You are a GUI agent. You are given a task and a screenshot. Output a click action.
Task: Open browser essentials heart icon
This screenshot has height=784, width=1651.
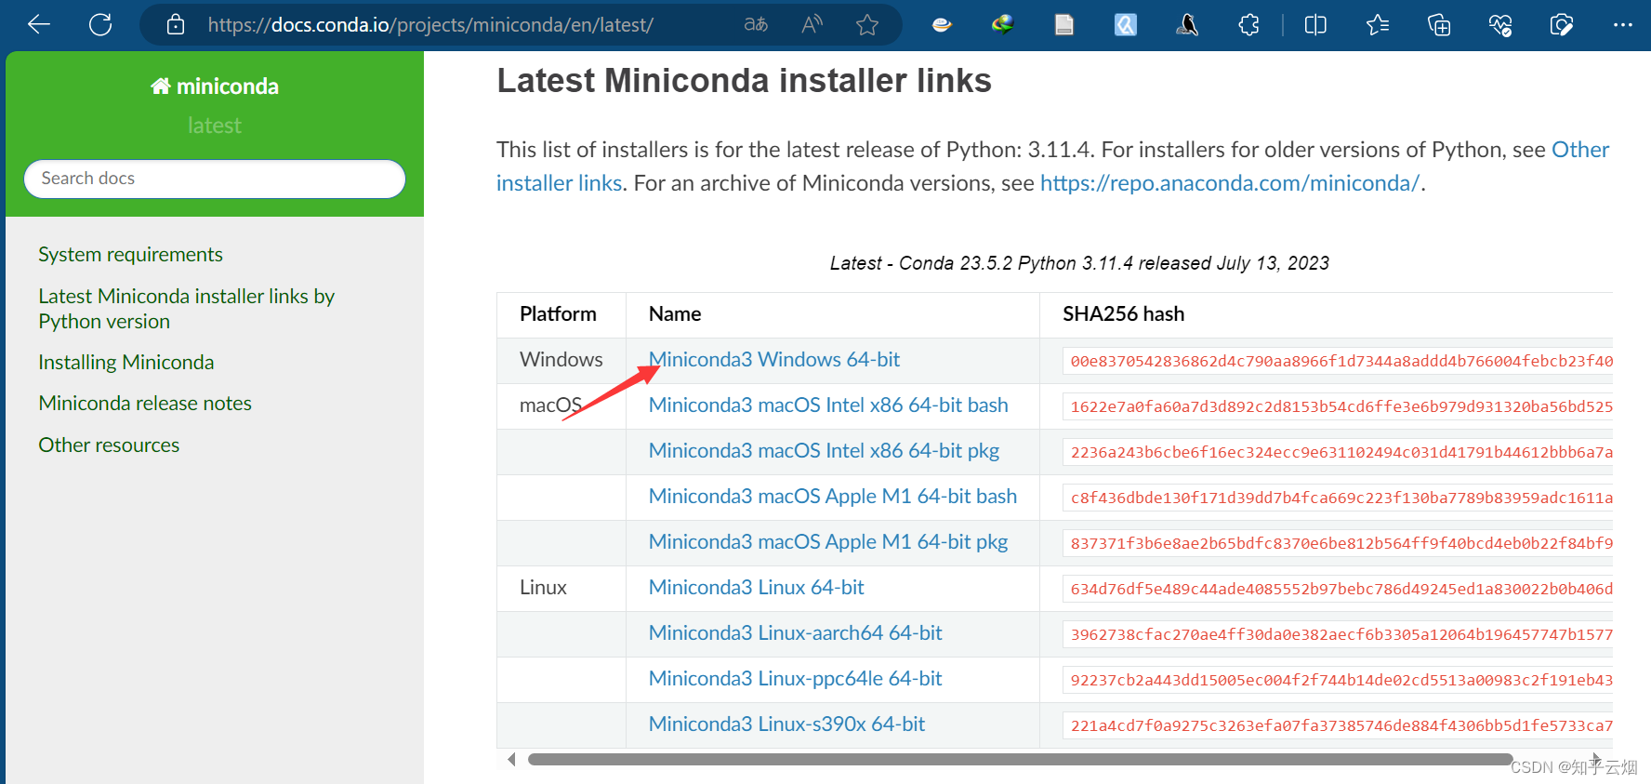(1500, 25)
